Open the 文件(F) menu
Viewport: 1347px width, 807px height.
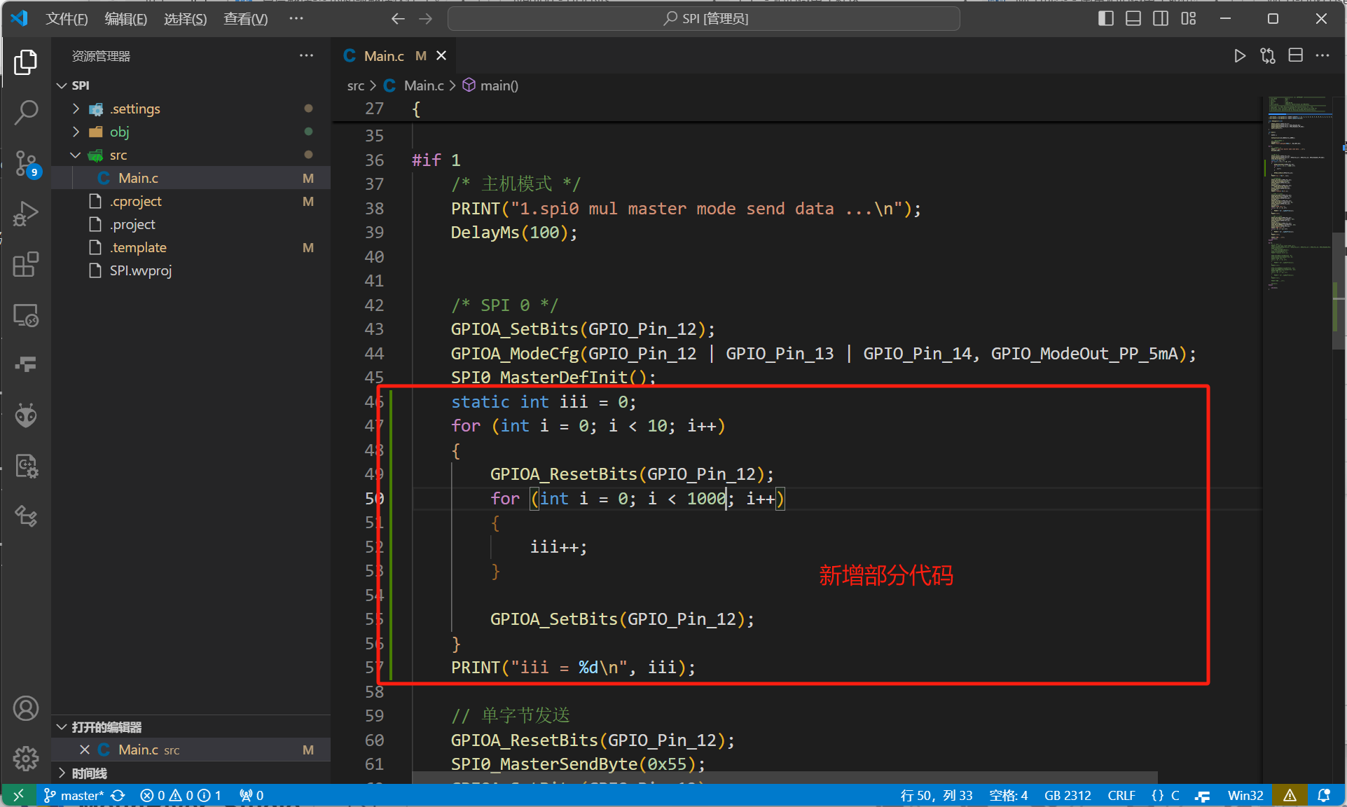click(67, 19)
